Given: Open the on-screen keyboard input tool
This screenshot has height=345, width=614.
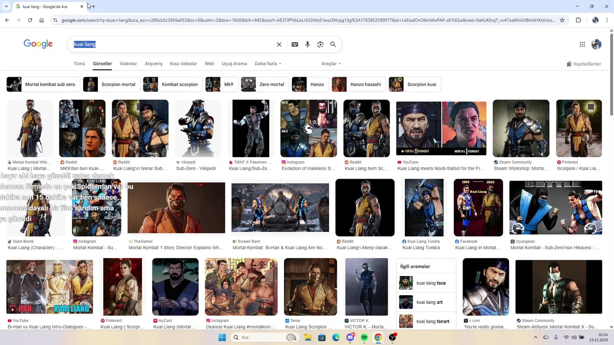Looking at the screenshot, I should point(295,44).
